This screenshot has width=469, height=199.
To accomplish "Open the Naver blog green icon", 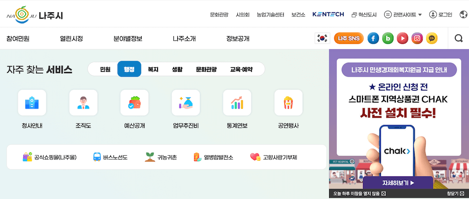I will coord(388,38).
